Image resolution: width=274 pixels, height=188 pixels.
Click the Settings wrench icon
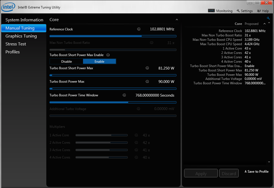pos(238,11)
